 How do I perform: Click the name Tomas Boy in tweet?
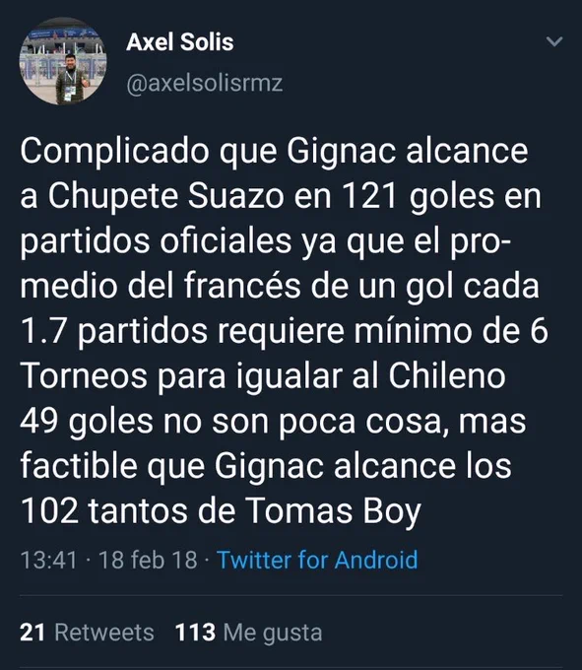(x=333, y=511)
